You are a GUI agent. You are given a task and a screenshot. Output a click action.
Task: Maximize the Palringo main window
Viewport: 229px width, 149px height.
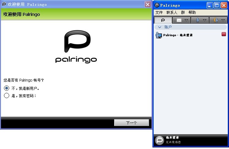217,6
